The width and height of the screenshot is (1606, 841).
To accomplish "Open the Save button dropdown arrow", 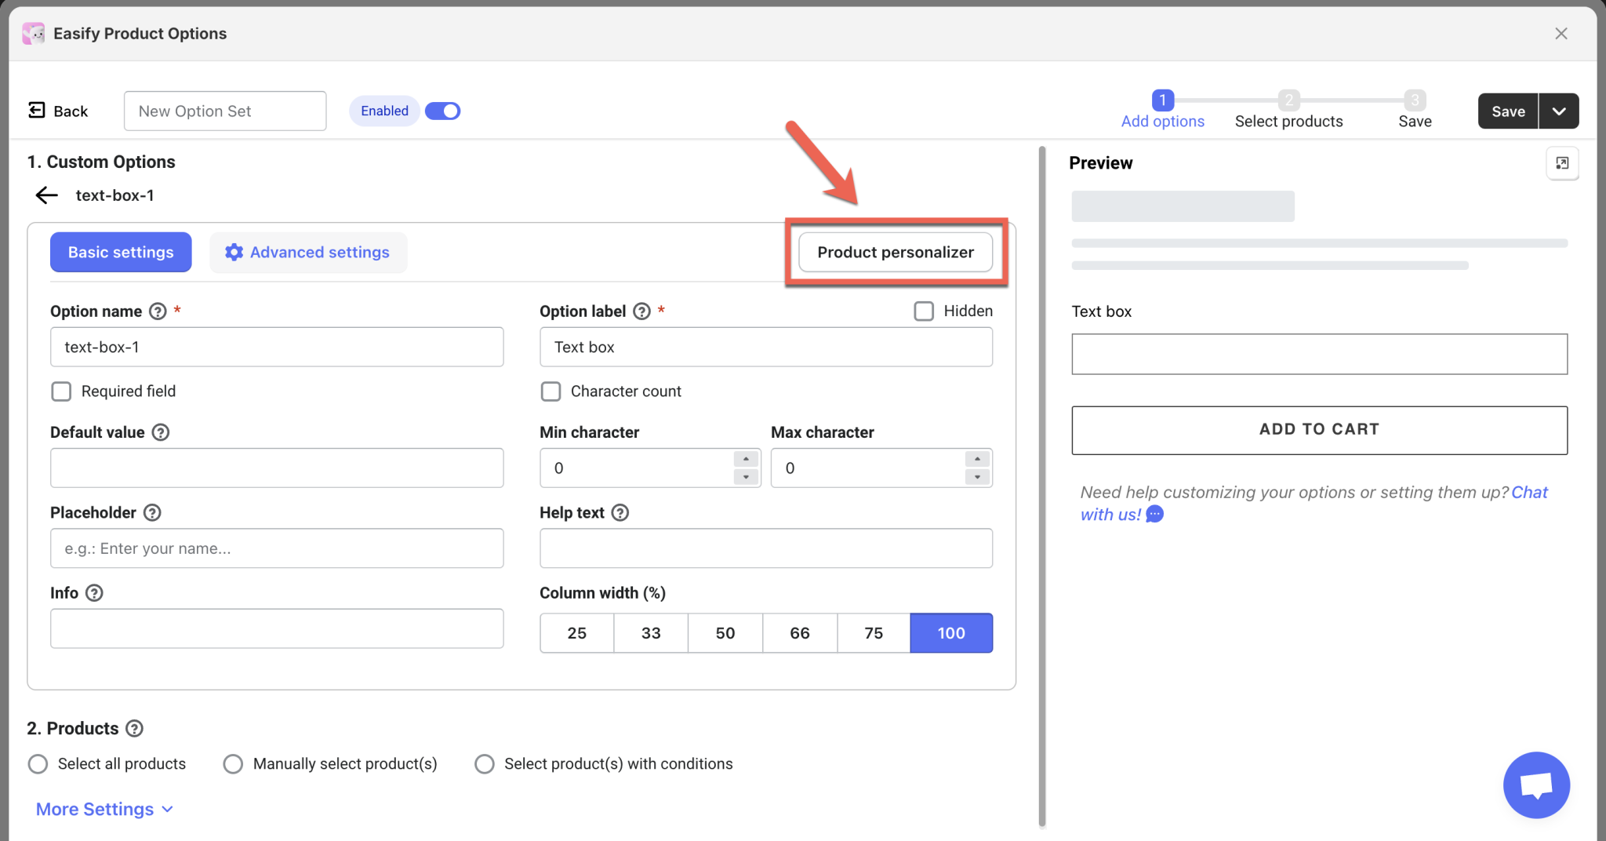I will 1559,111.
